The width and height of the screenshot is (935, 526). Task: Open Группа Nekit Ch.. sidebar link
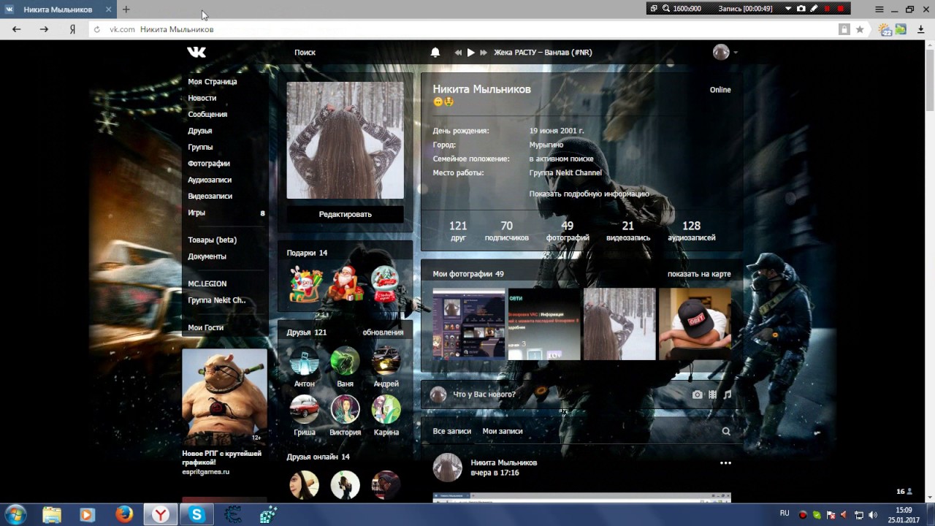click(217, 300)
